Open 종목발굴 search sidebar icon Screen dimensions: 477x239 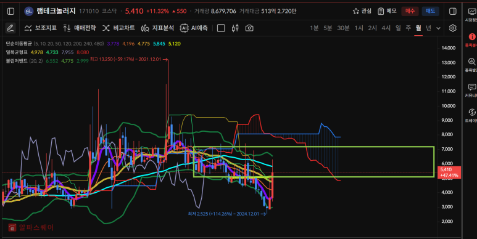click(472, 65)
